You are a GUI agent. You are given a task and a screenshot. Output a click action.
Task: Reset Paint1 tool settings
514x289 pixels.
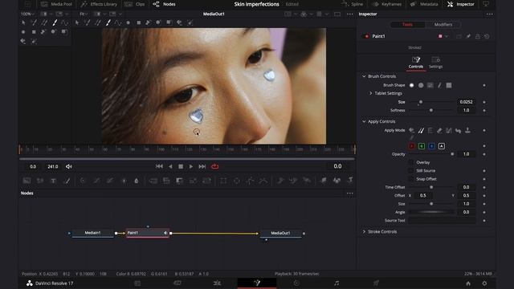487,36
